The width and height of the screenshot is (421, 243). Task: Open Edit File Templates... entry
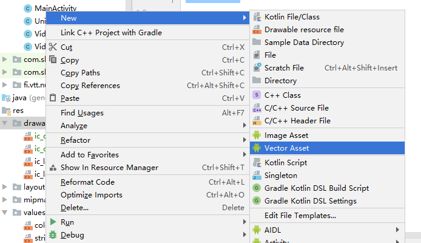[x=327, y=216]
